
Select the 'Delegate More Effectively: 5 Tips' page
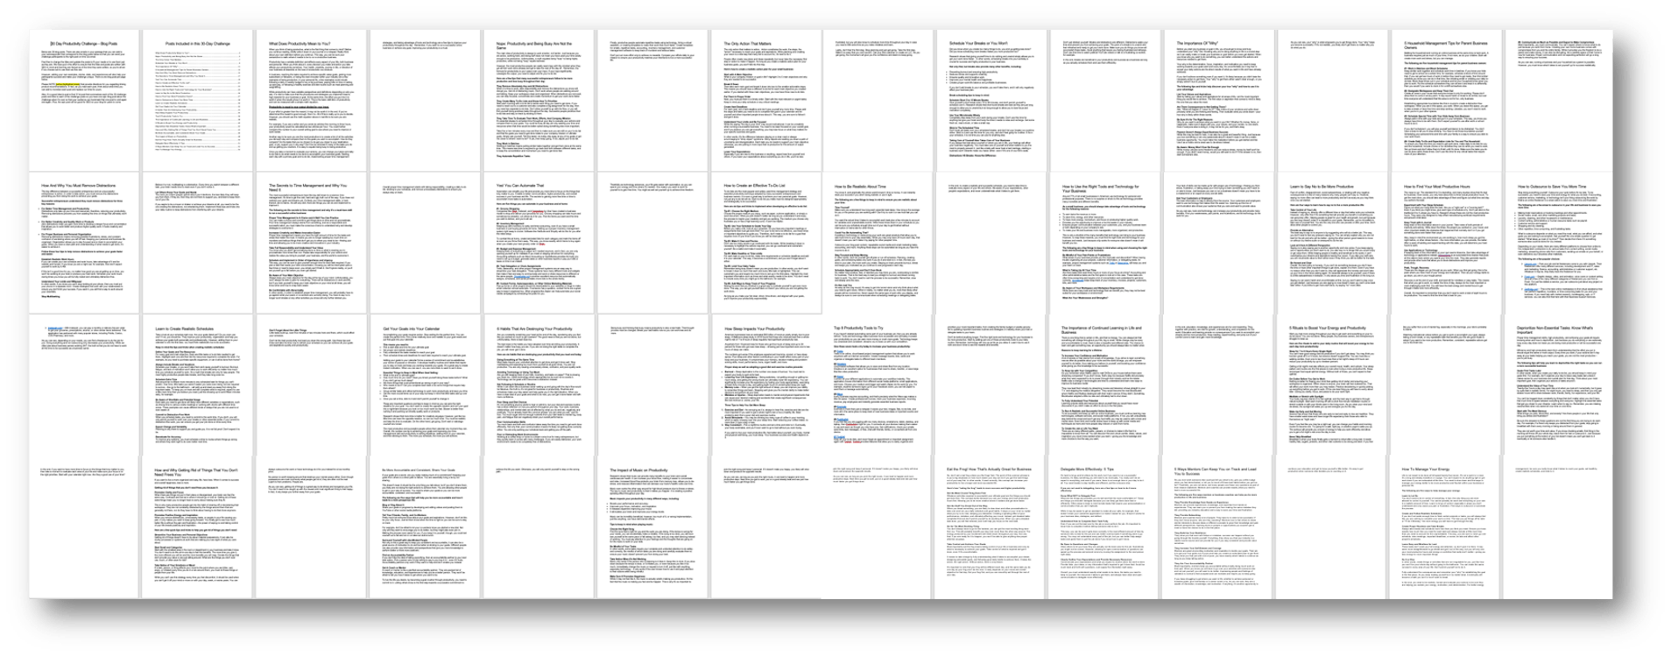1103,528
